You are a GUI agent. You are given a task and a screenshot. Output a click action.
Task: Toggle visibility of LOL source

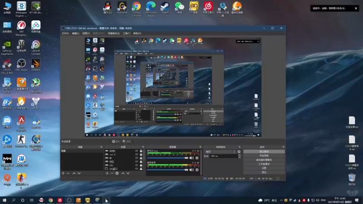(137, 165)
